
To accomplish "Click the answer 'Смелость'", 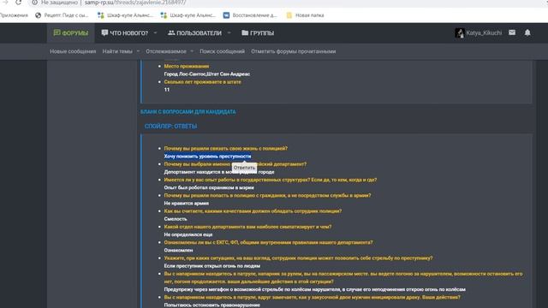I will pos(176,219).
